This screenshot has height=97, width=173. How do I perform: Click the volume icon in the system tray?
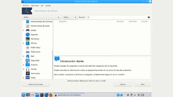pyautogui.click(x=128, y=95)
